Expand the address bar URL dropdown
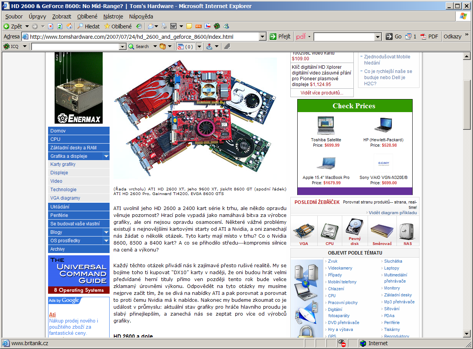 [263, 36]
